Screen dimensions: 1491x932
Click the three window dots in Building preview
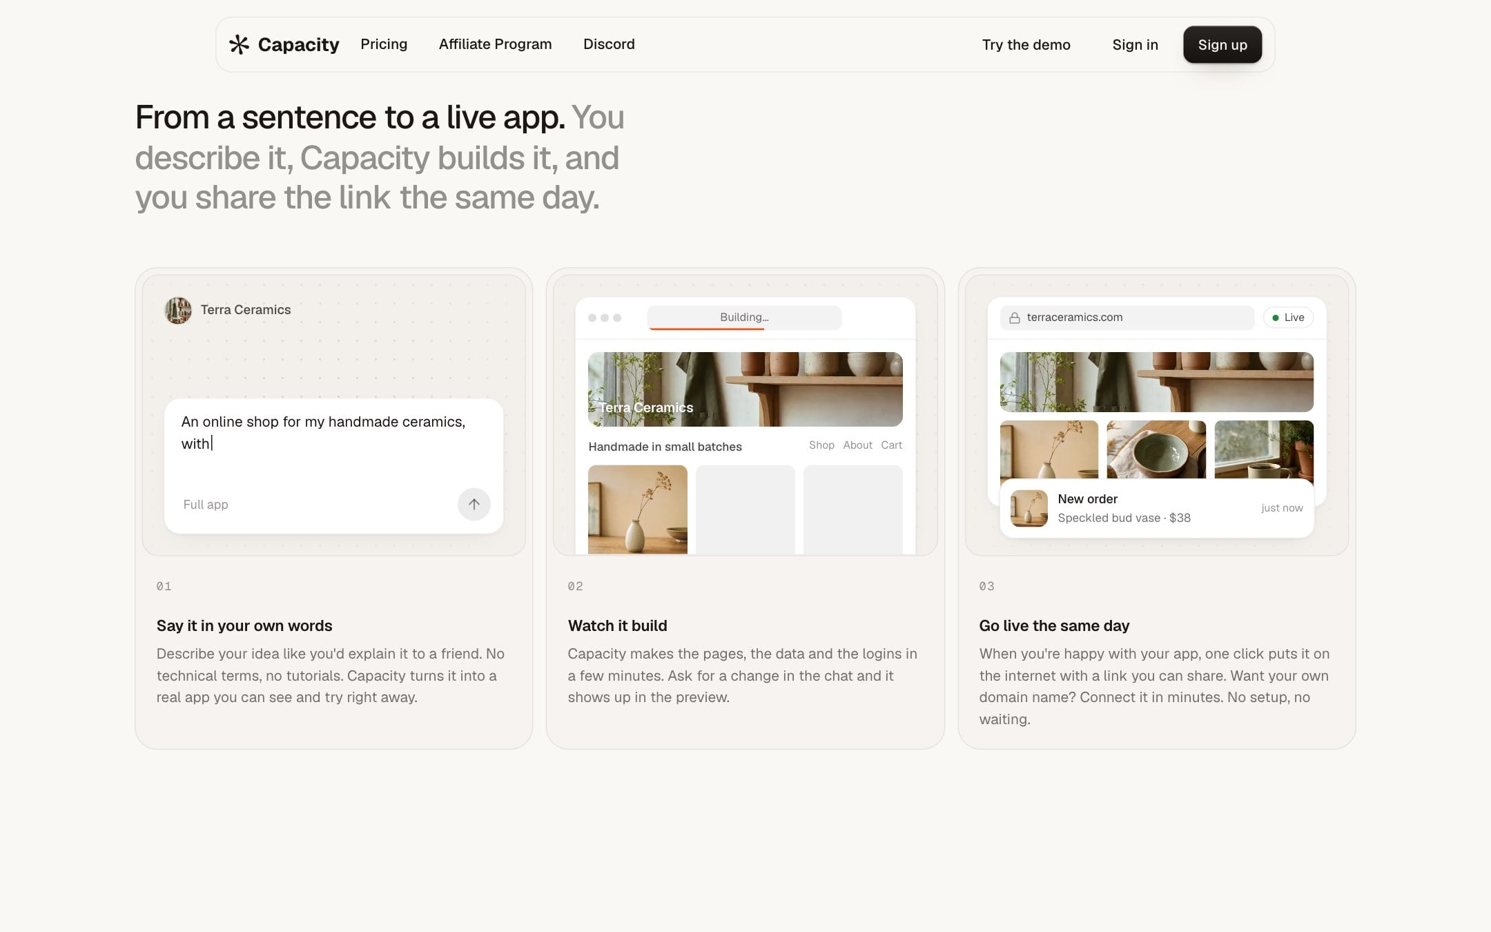click(x=605, y=318)
